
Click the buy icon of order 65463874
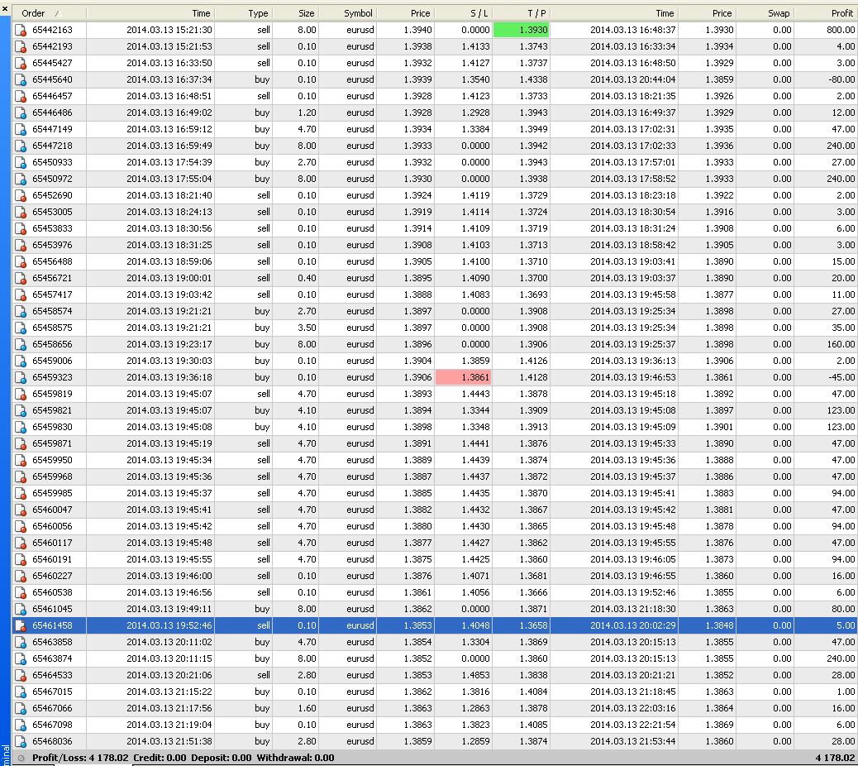[x=20, y=658]
